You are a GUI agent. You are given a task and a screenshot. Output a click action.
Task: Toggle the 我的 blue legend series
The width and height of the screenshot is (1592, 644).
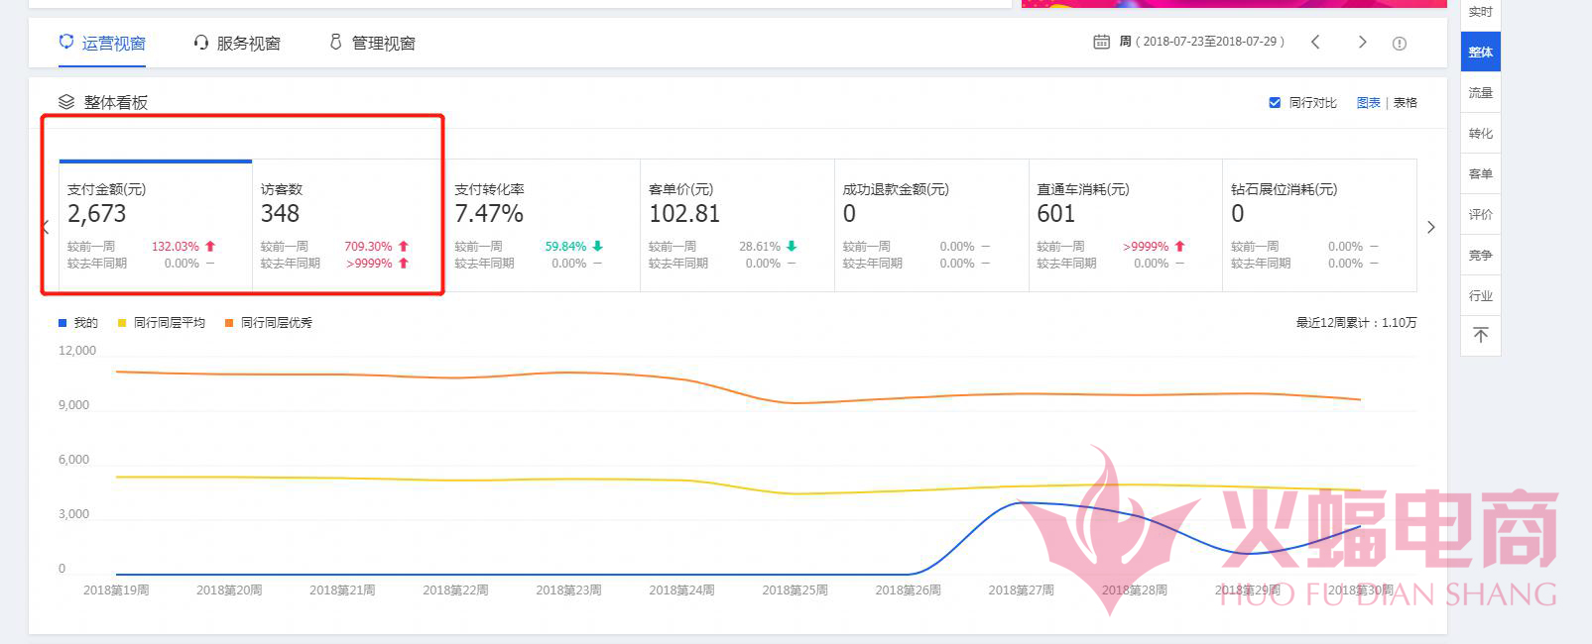(x=78, y=323)
